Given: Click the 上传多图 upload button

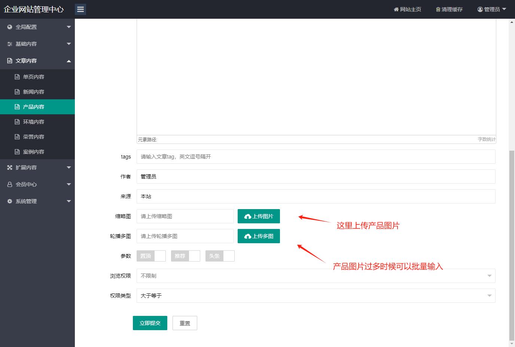Looking at the screenshot, I should 259,236.
